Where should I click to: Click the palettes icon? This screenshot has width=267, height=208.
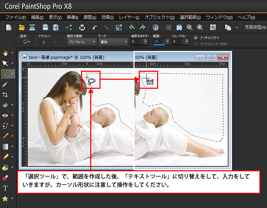(x=228, y=27)
